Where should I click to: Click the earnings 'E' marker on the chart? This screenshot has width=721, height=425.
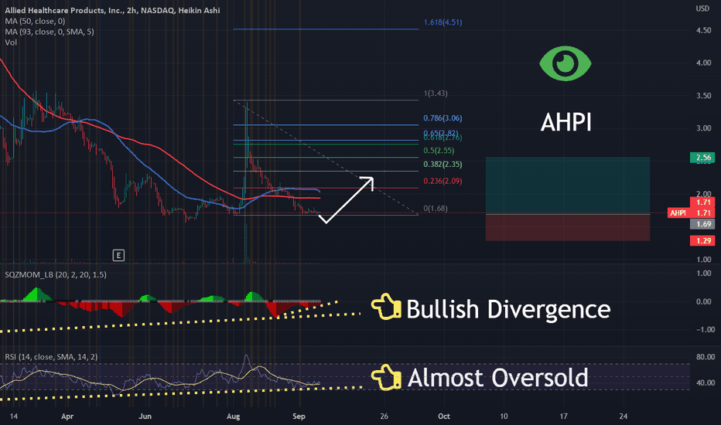point(118,256)
